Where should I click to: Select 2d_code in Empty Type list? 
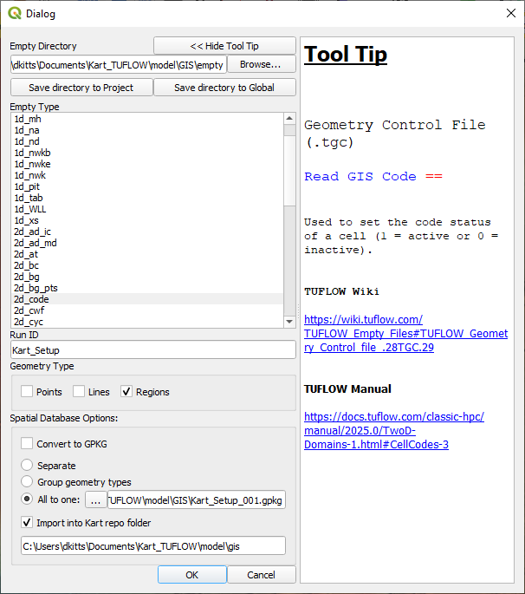click(32, 299)
